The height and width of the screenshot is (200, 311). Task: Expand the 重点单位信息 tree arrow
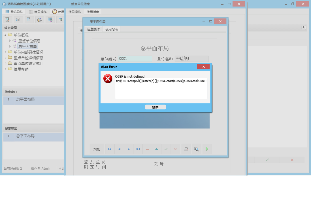[x=10, y=41]
